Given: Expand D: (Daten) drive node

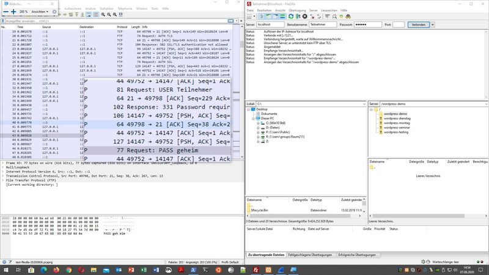Looking at the screenshot, I should tap(258, 128).
